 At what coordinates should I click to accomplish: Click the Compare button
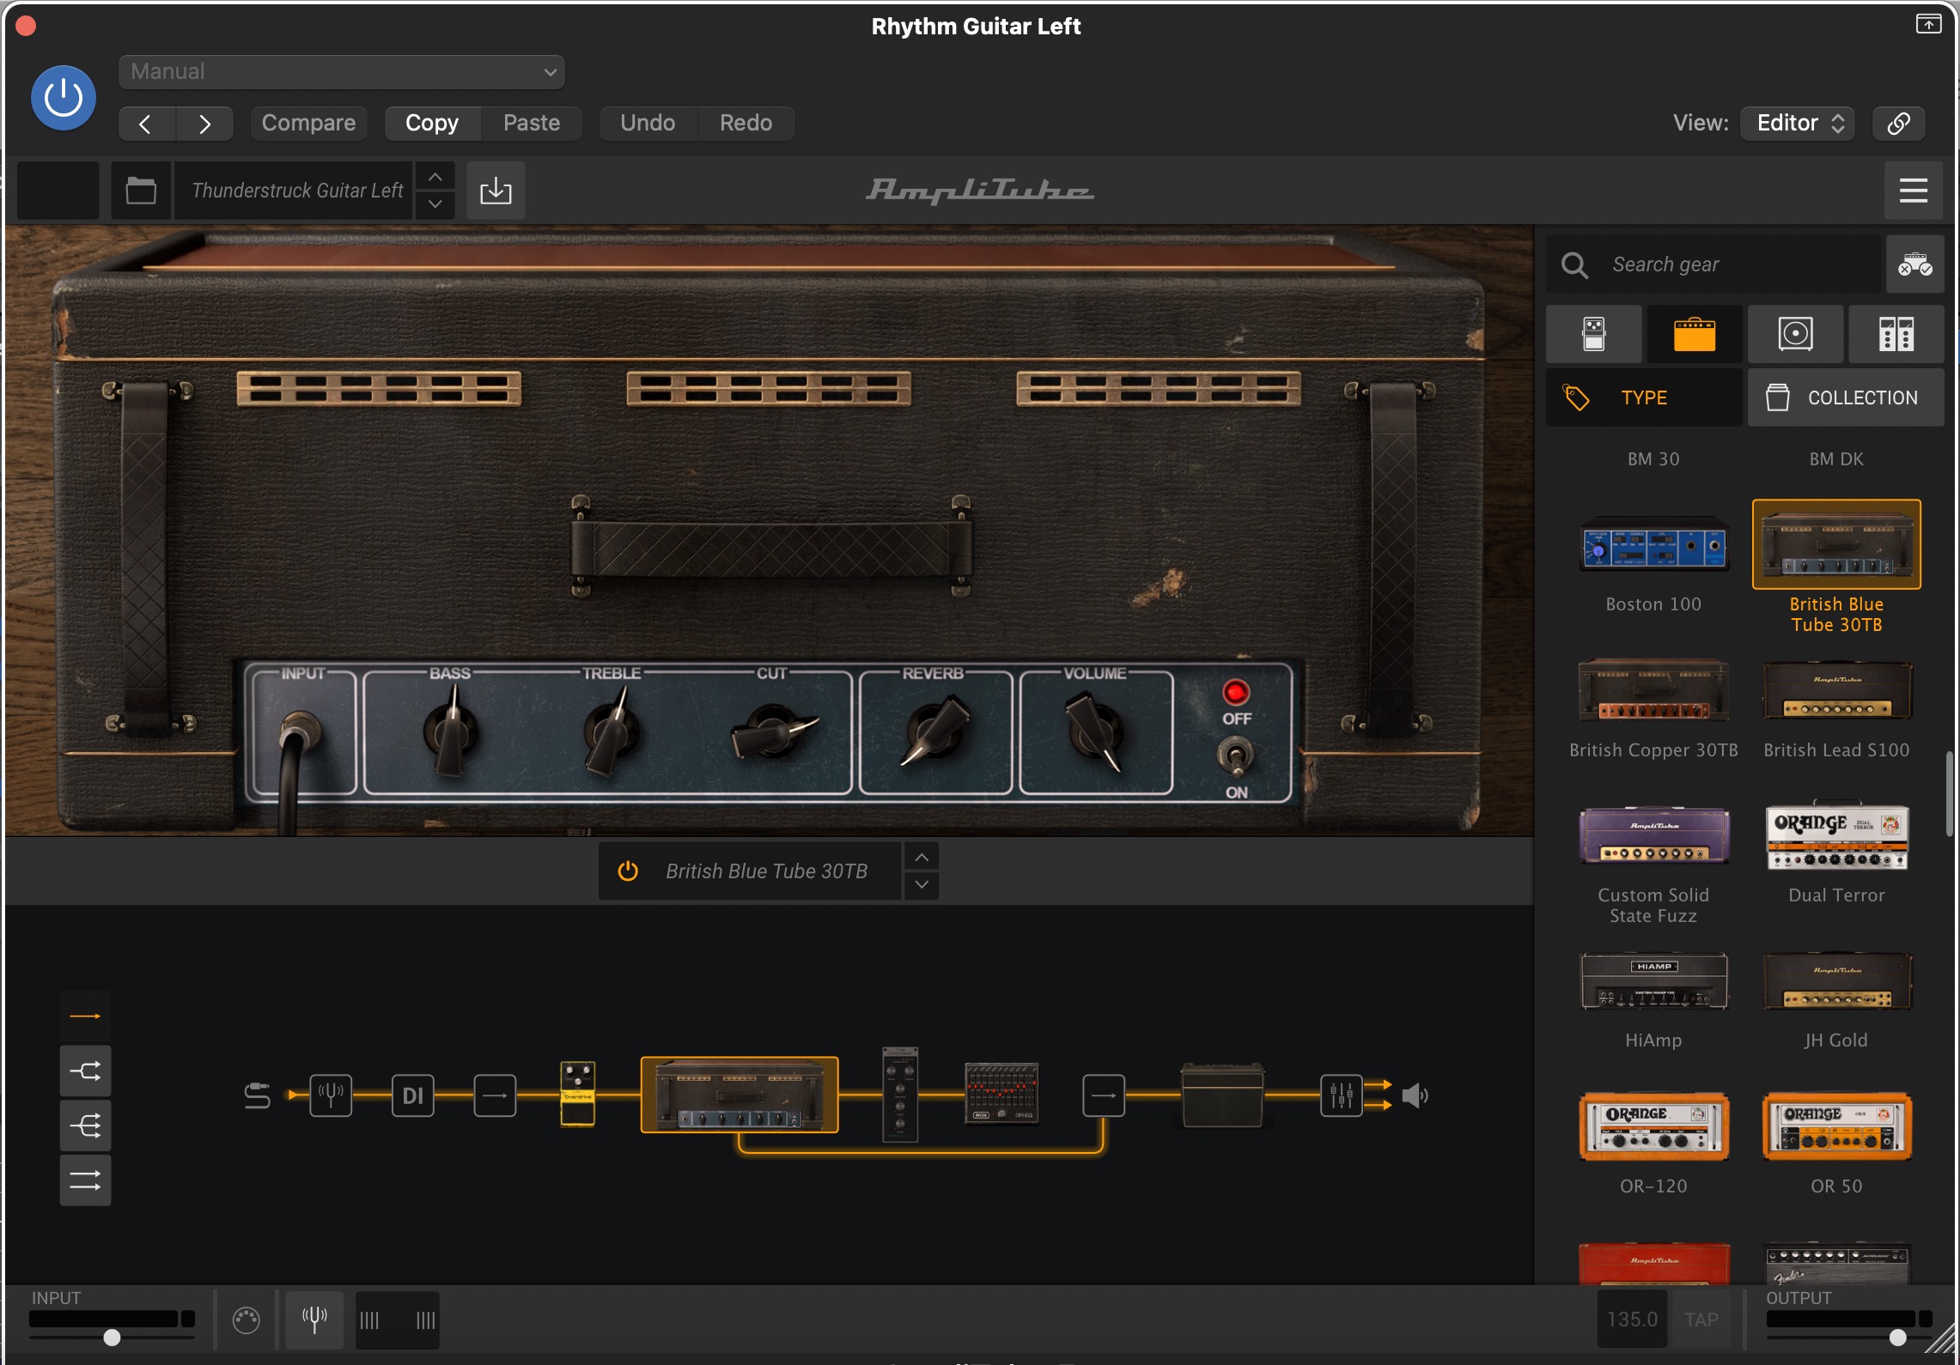[308, 124]
